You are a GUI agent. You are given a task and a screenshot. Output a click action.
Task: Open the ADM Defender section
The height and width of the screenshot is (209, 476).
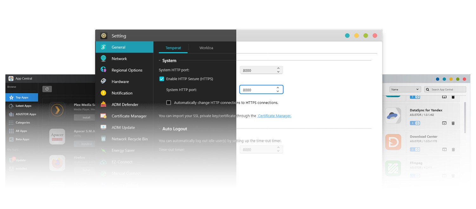[124, 104]
